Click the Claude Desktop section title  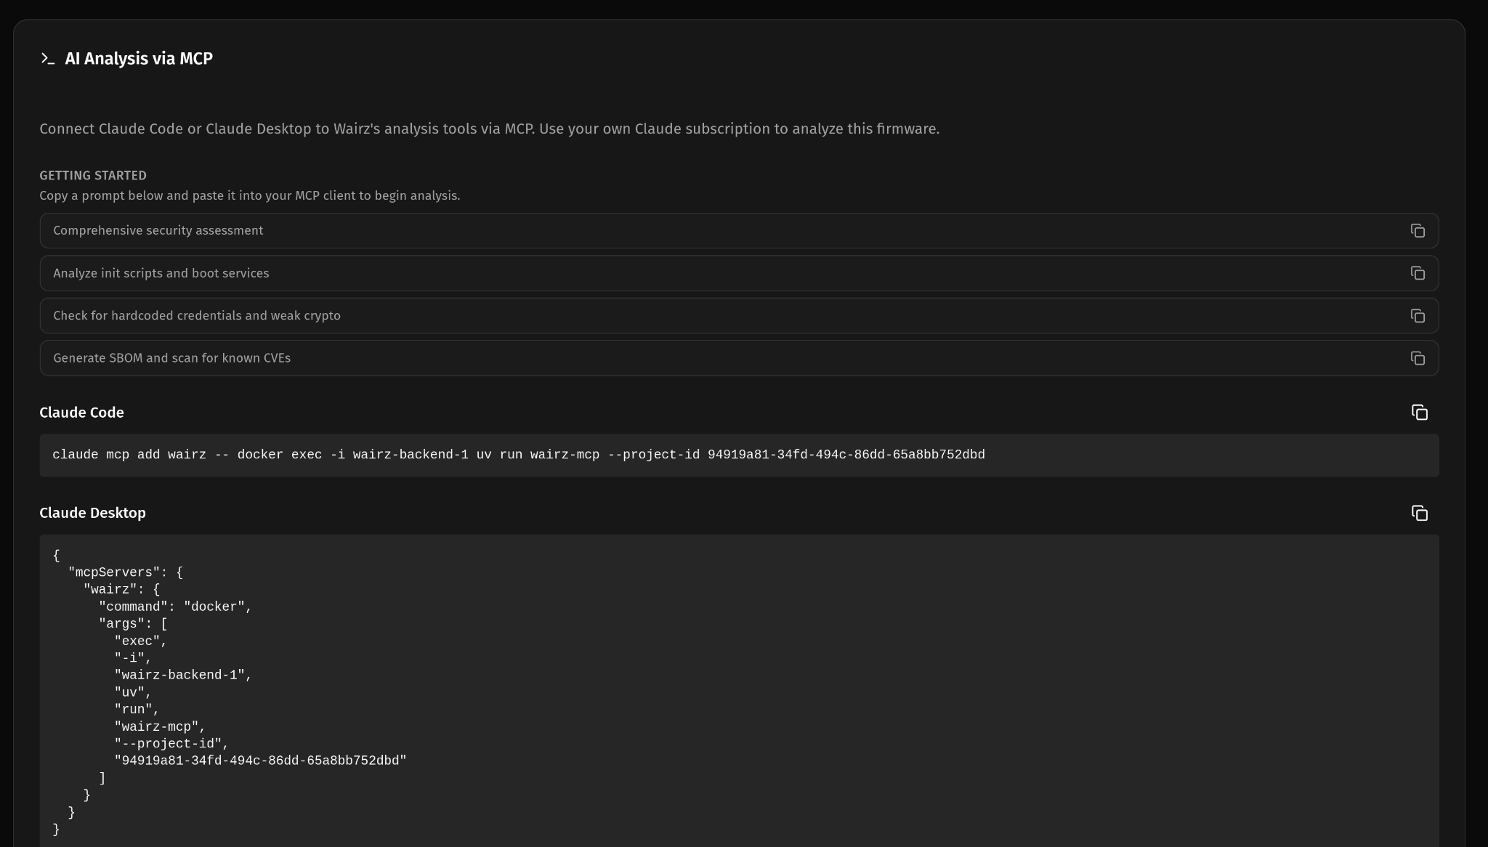point(92,513)
